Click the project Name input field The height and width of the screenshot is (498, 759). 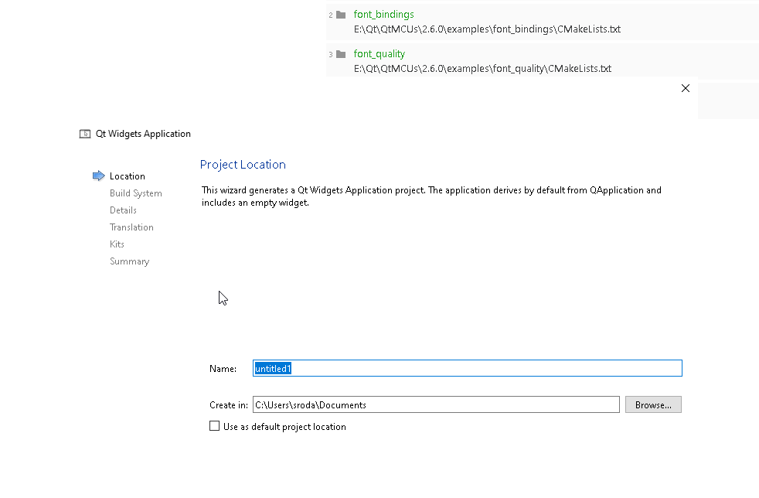point(467,368)
